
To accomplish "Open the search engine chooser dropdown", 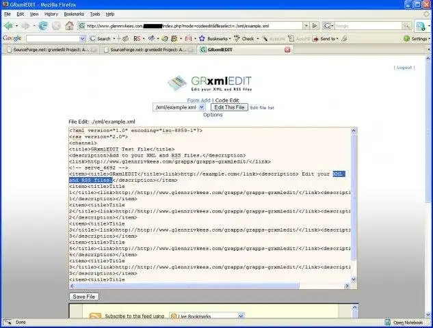I will (332, 26).
